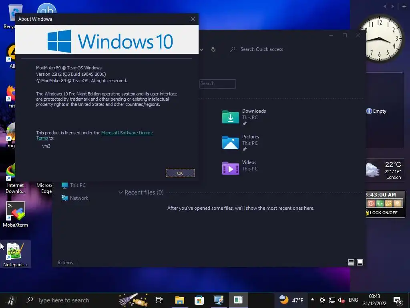Open Microsoft Store from taskbar

coord(199,300)
